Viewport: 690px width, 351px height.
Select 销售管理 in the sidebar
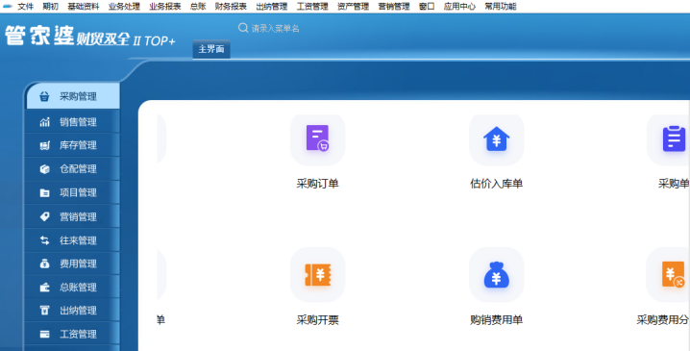pyautogui.click(x=73, y=122)
